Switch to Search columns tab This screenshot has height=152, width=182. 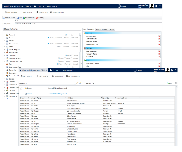tap(89, 29)
